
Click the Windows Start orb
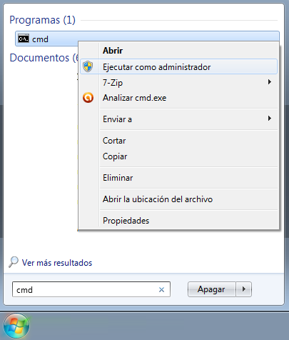tap(16, 326)
